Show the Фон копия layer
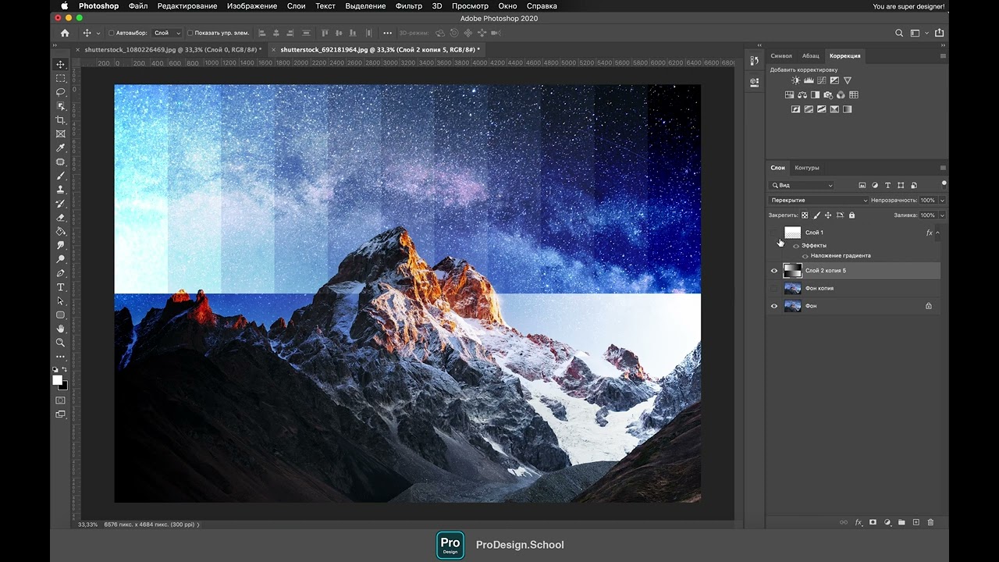The height and width of the screenshot is (562, 999). [x=774, y=289]
